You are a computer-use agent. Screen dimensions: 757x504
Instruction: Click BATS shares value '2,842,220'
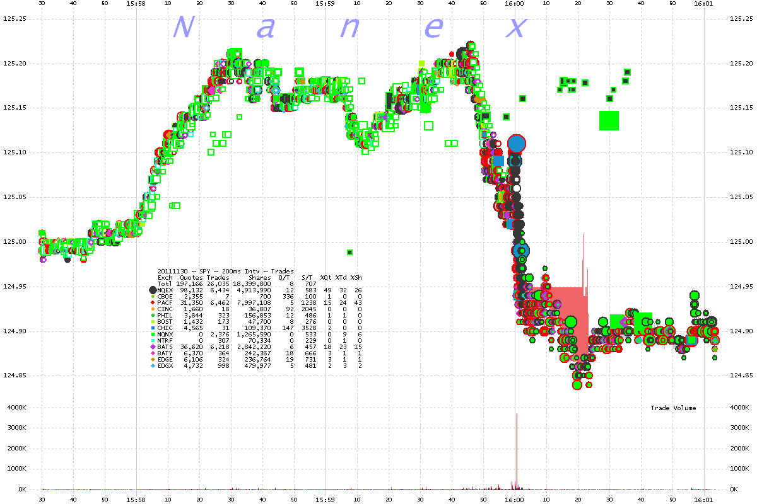[255, 346]
